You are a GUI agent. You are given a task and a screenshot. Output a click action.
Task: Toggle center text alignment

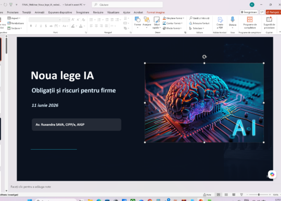[x=96, y=26]
